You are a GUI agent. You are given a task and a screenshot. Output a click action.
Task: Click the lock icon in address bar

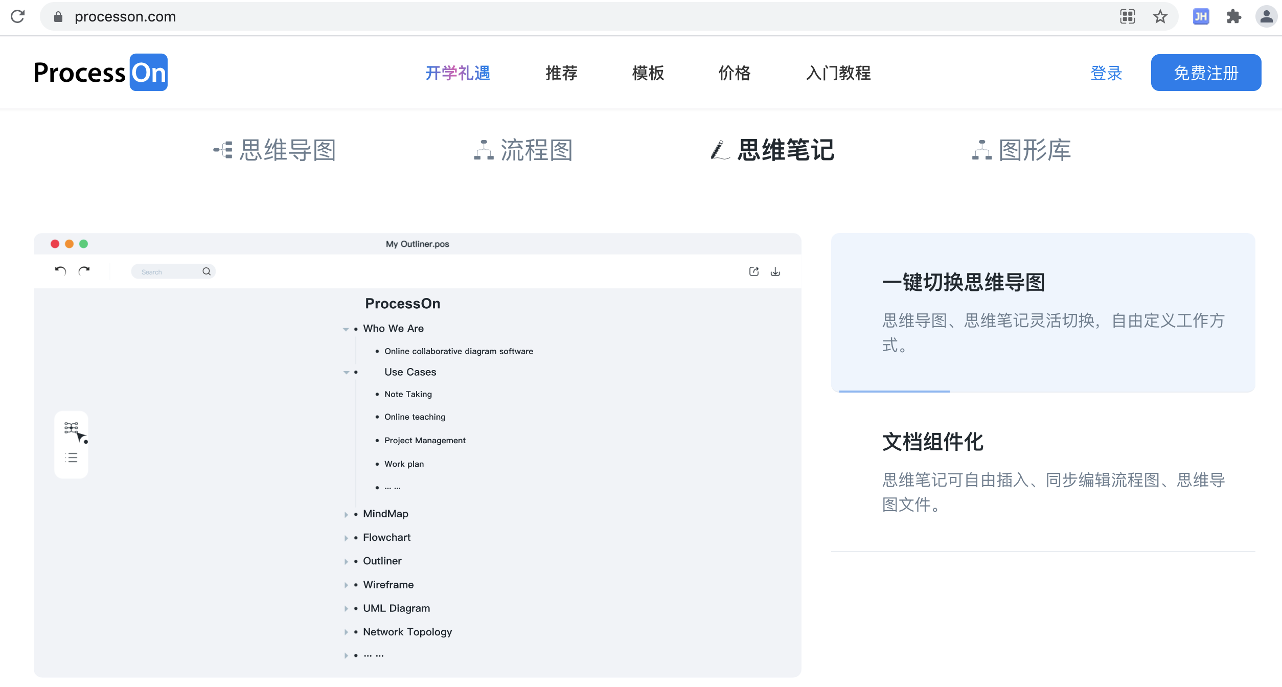point(58,17)
